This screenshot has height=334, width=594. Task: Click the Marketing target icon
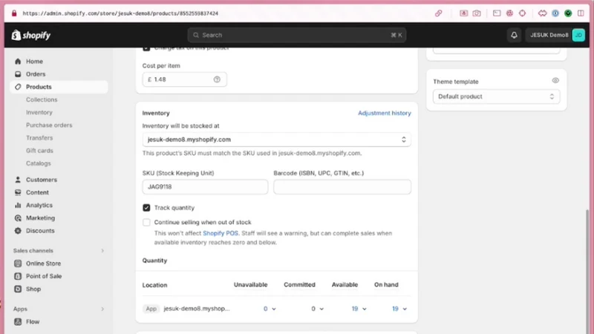(18, 218)
